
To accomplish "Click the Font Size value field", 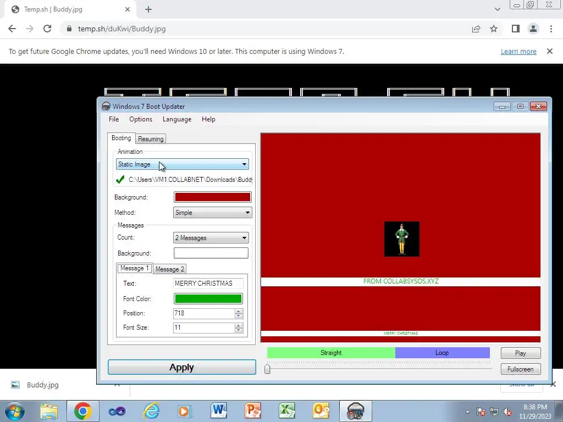I will point(204,327).
